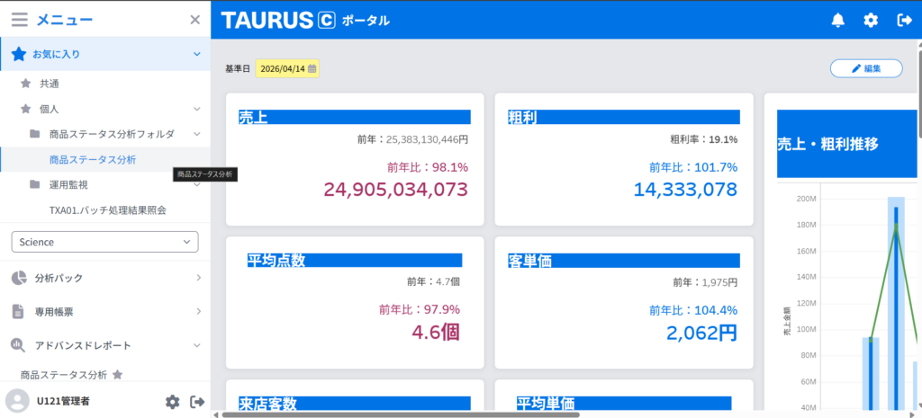922x418 pixels.
Task: Click the 前年比：98.1% text
Action: tap(428, 167)
